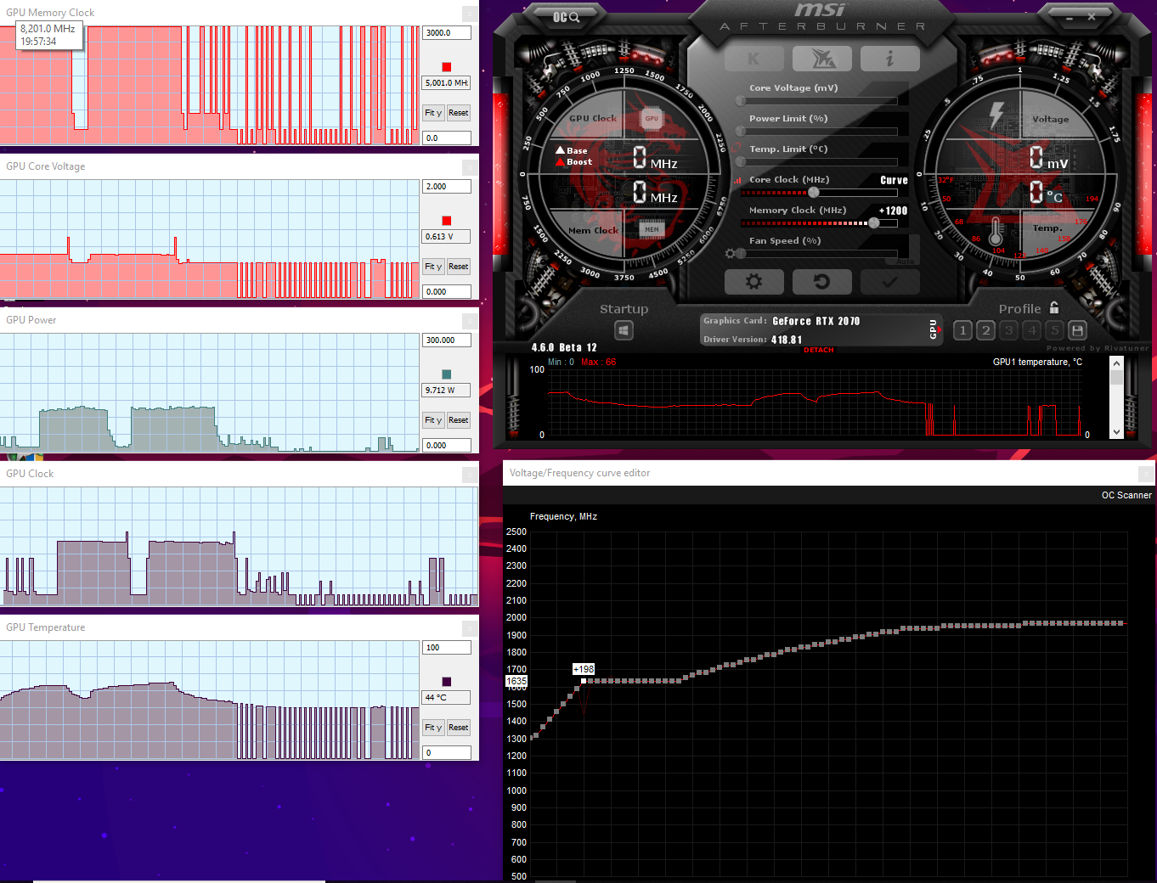Click the 3000.0 maximum field in GPU Memory Clock
Screen dimensions: 1157x883
447,32
